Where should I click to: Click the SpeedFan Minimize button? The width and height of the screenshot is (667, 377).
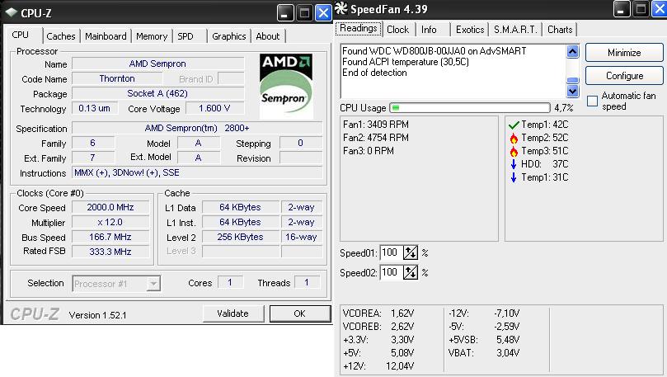pos(624,53)
